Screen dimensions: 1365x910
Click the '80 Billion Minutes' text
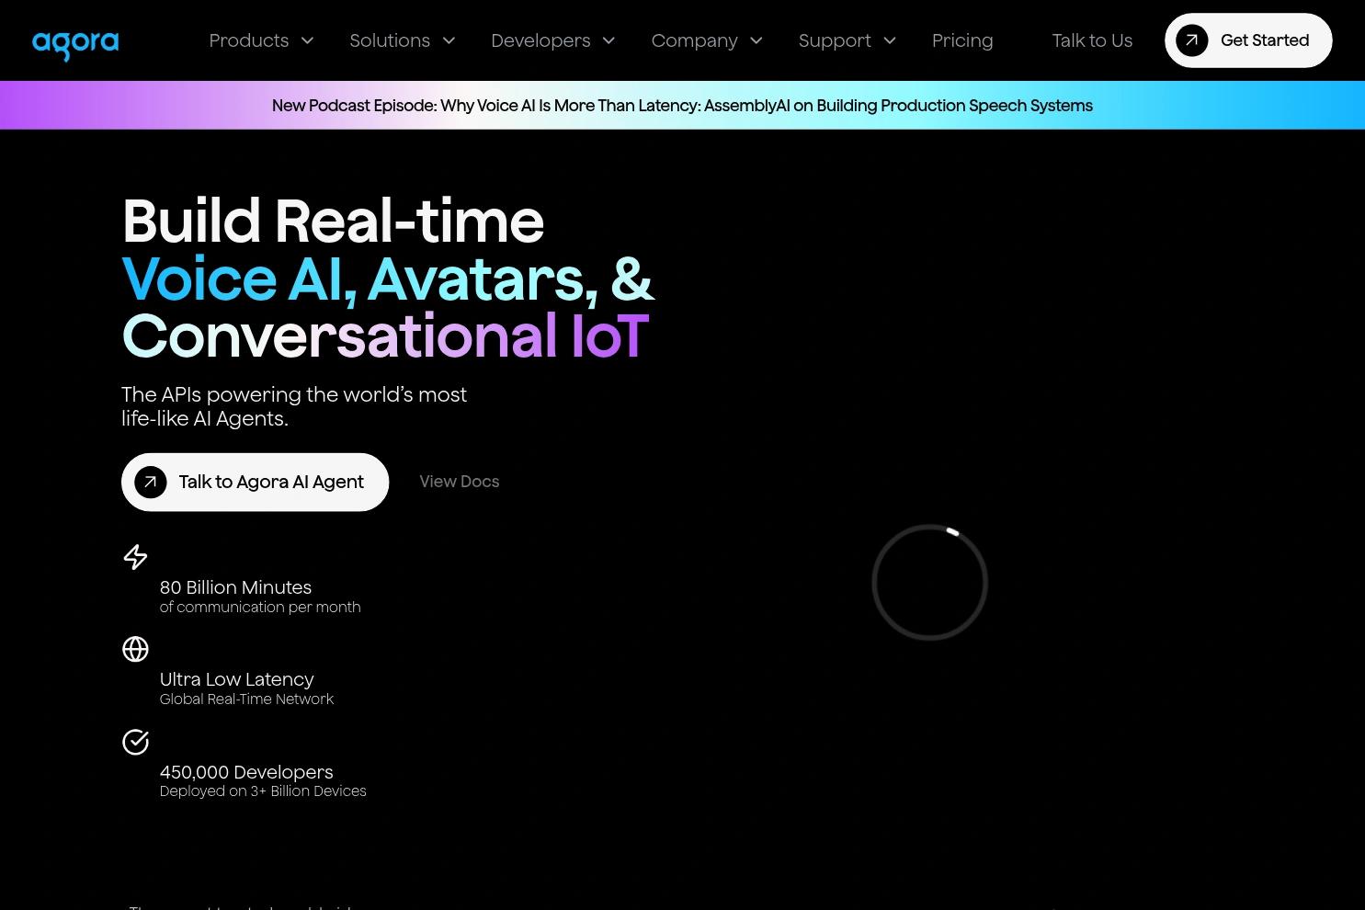[x=235, y=587]
